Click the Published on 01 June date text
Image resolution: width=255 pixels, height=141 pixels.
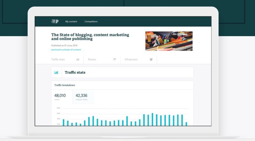[64, 45]
